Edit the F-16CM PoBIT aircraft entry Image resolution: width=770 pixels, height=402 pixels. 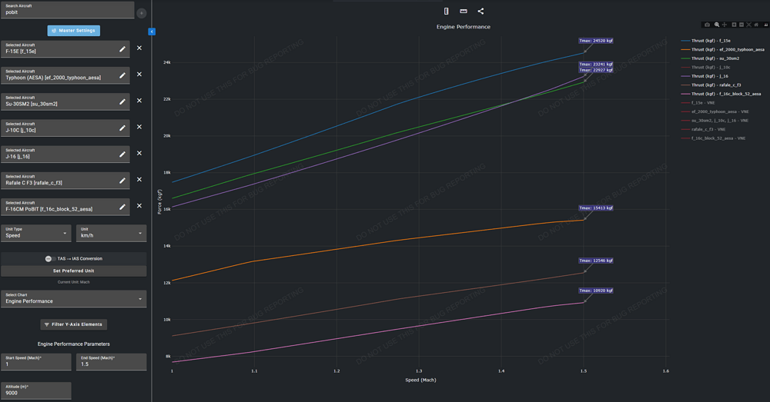[122, 207]
